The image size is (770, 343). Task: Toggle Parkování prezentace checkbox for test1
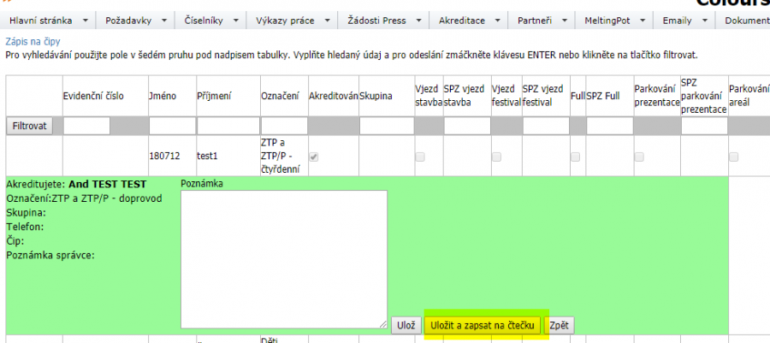(639, 157)
